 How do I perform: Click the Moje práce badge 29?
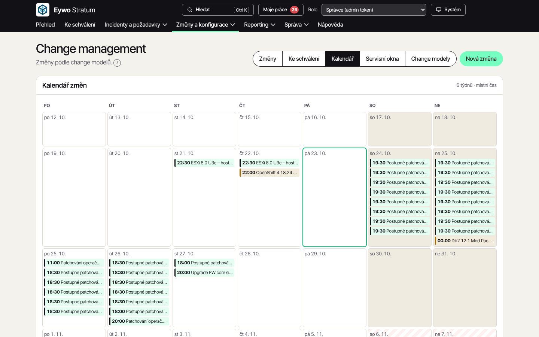[295, 10]
